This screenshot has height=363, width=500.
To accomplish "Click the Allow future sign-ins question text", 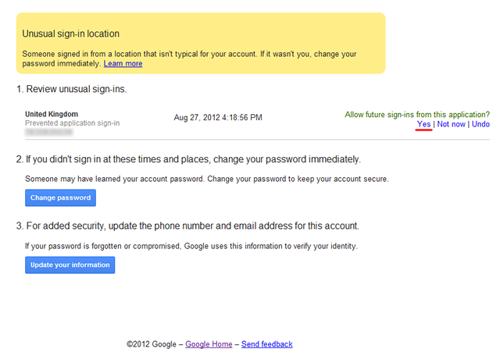I will [x=417, y=115].
